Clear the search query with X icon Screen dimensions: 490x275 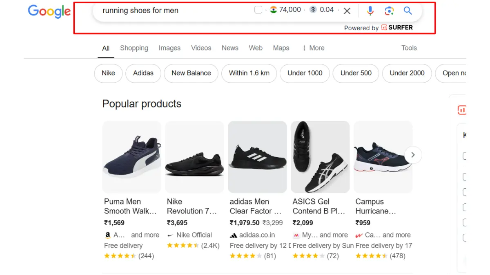pos(347,11)
